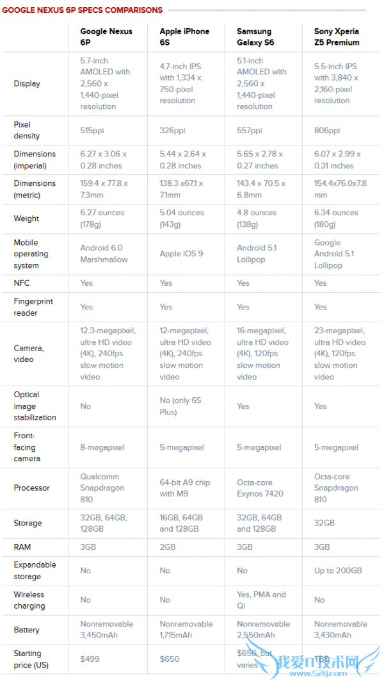Click the Octa-core Exynos 7420 cell
The height and width of the screenshot is (683, 384).
click(x=260, y=488)
